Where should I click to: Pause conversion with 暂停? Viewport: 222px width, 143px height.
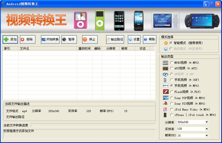(x=69, y=39)
